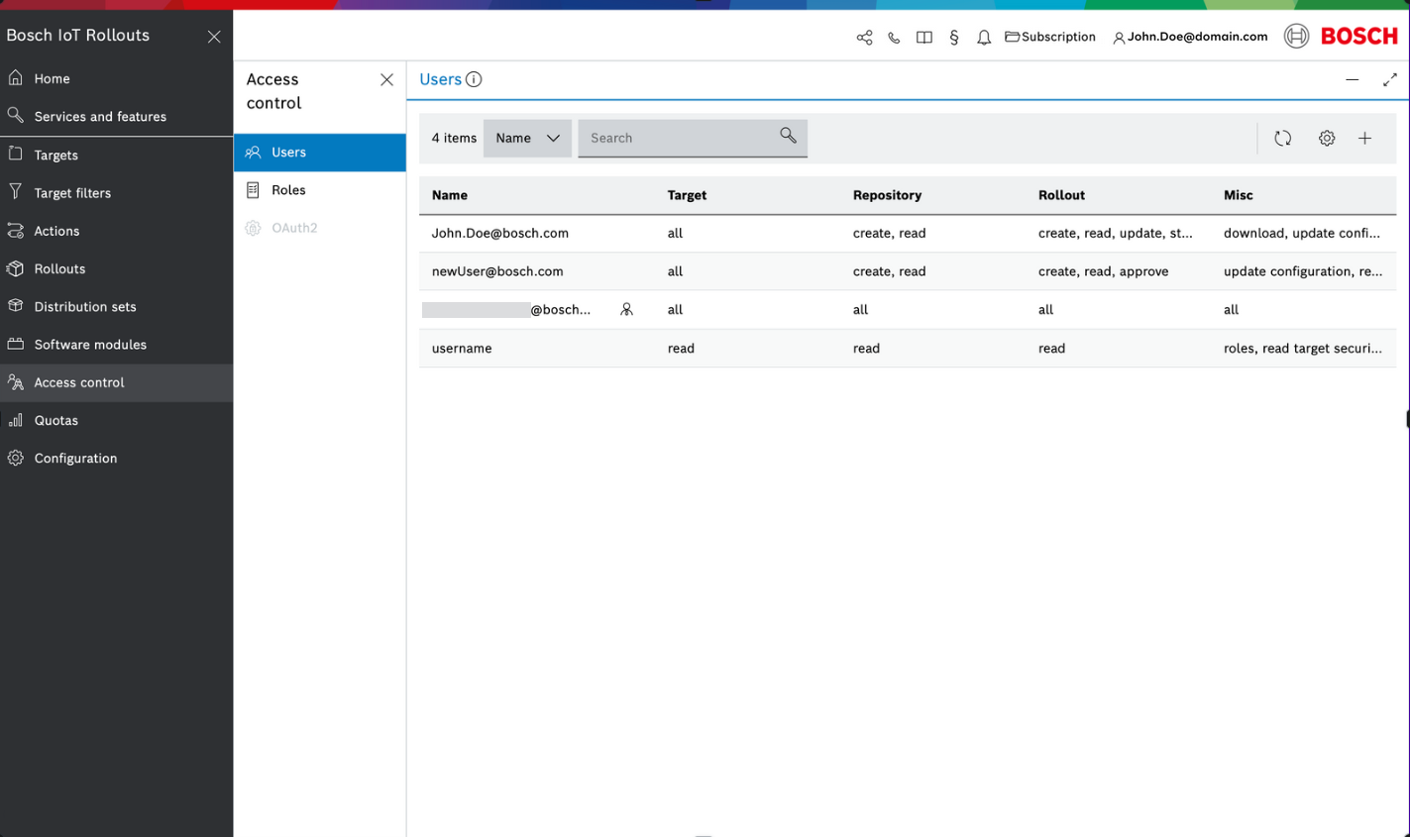The width and height of the screenshot is (1410, 837).
Task: Open the notifications bell
Action: [983, 38]
